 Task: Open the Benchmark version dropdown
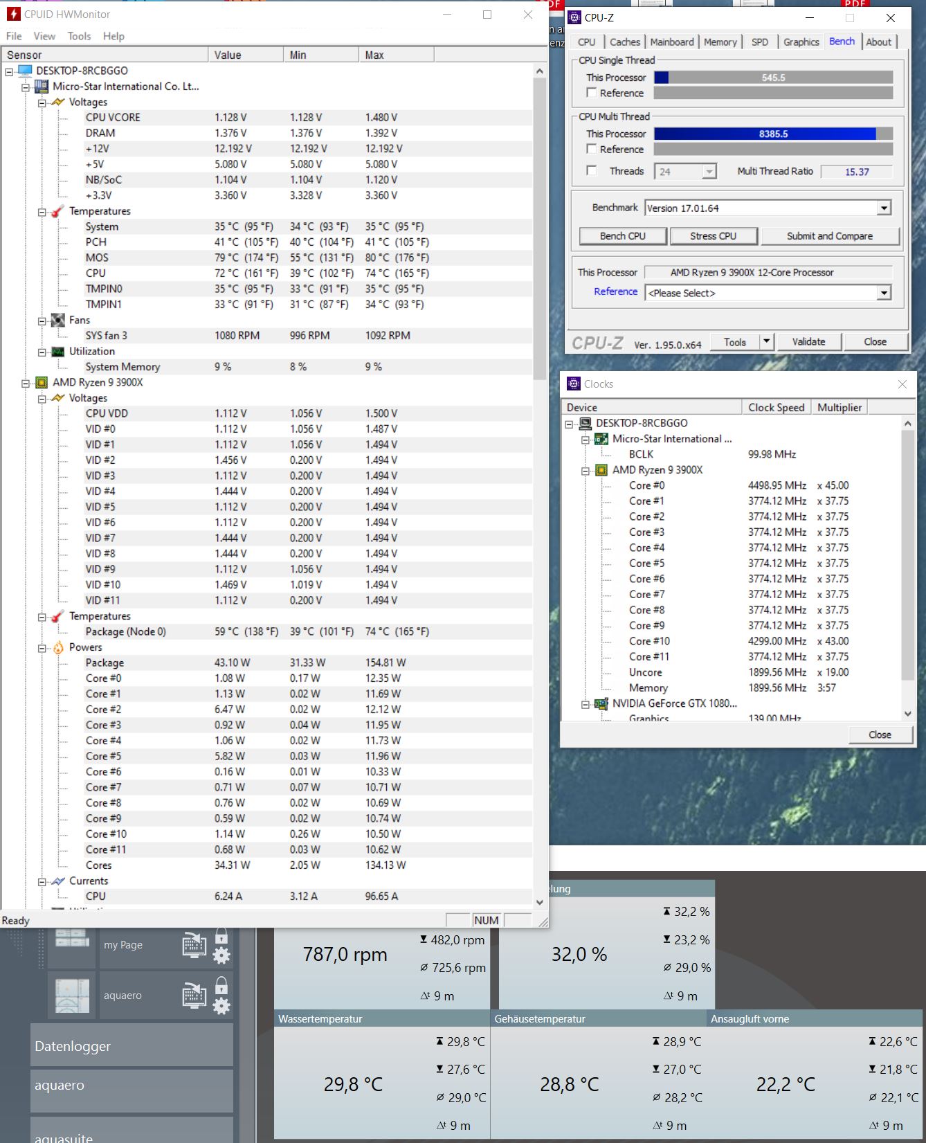pos(884,208)
